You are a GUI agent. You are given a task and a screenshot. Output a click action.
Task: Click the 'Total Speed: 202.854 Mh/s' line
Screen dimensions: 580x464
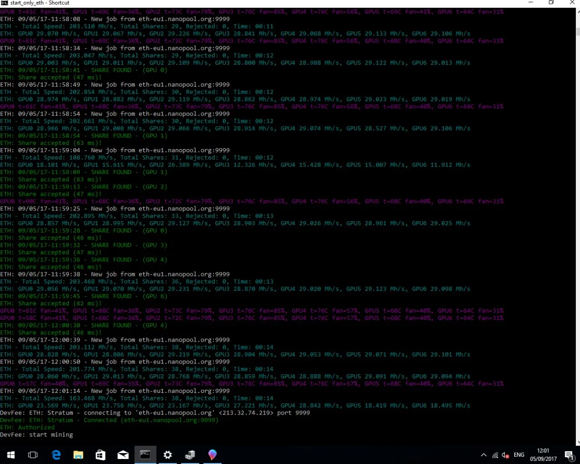(x=137, y=92)
